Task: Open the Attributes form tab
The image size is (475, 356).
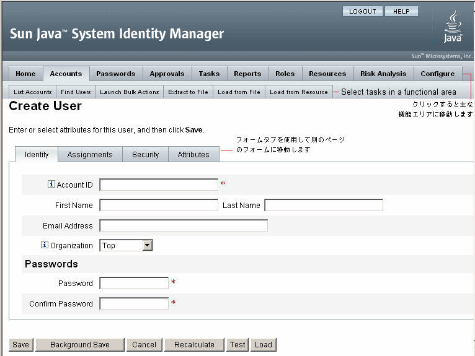Action: click(x=193, y=154)
